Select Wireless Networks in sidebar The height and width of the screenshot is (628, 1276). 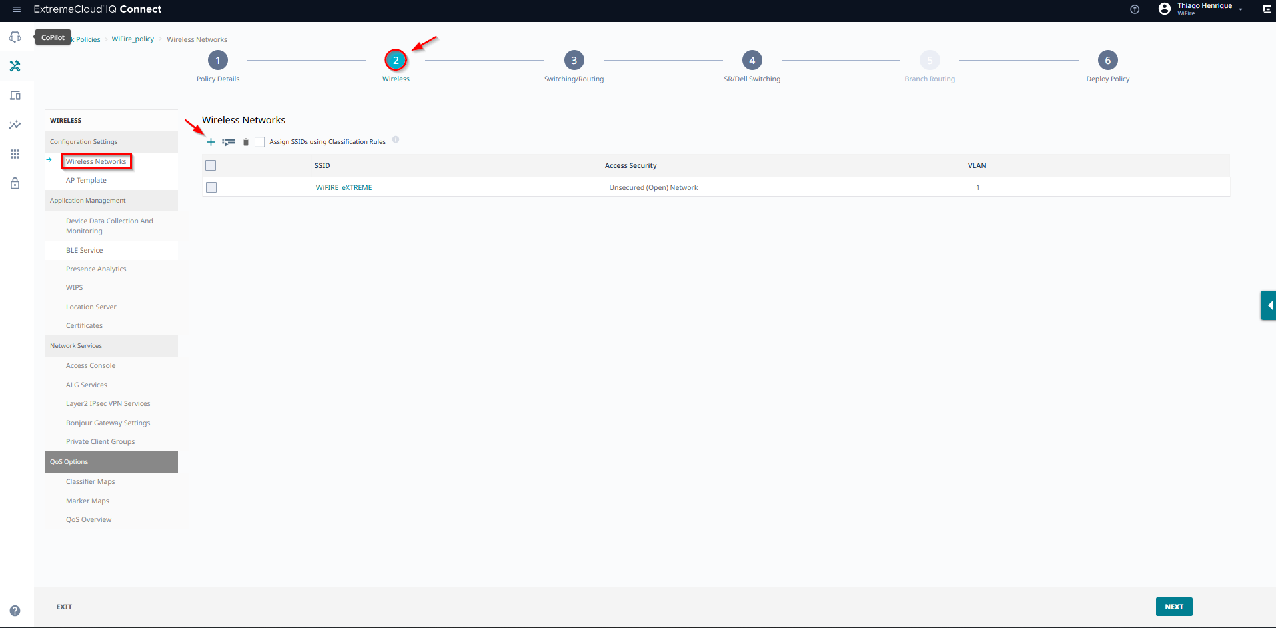pyautogui.click(x=96, y=161)
